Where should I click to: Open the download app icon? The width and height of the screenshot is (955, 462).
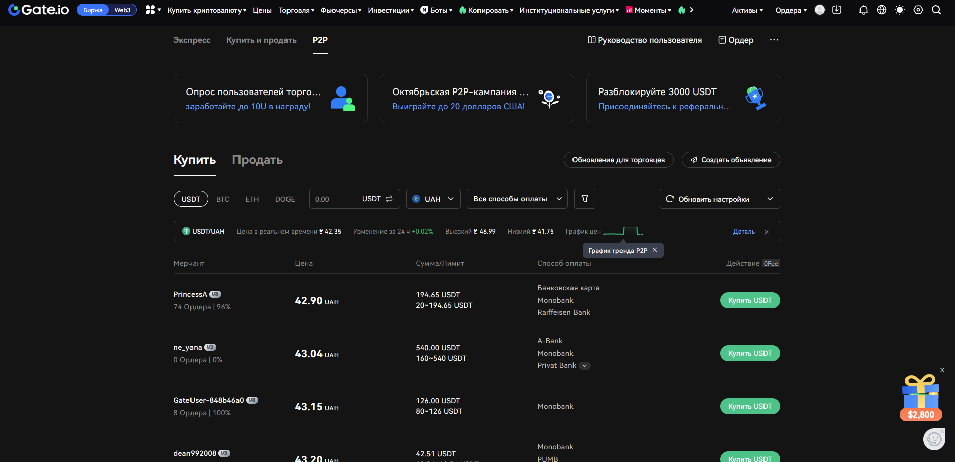pyautogui.click(x=837, y=10)
